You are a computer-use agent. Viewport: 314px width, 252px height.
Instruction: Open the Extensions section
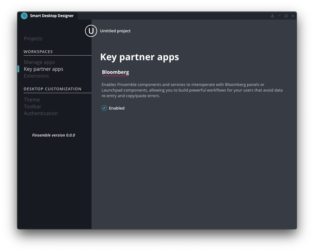(36, 76)
